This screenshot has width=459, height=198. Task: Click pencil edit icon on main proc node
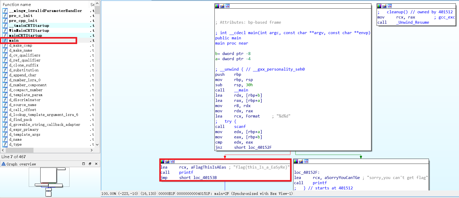222,6
